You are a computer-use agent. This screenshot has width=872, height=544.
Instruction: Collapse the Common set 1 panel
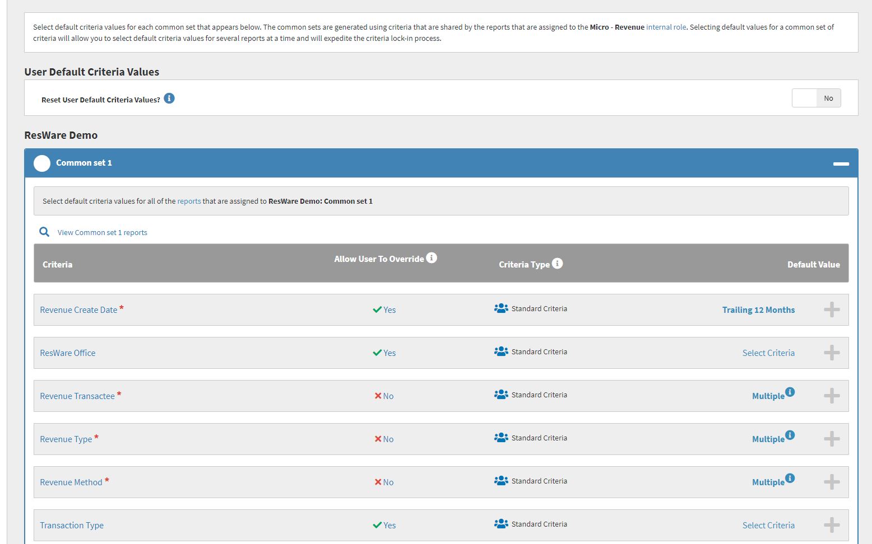[x=841, y=163]
